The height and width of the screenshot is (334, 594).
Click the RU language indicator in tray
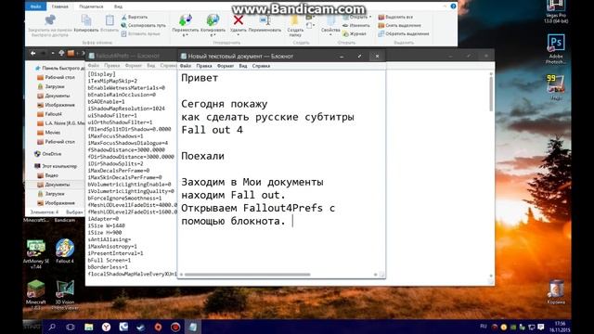tap(484, 326)
